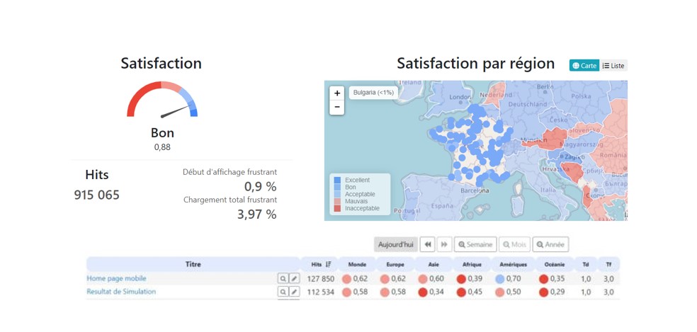The image size is (697, 332).
Task: Zoom the period to Mois
Action: click(x=515, y=244)
